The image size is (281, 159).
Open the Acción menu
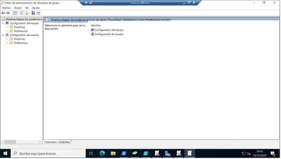coord(18,8)
